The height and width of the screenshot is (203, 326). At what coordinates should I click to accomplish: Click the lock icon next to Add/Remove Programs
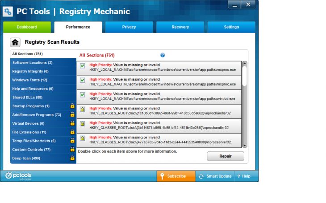72,114
